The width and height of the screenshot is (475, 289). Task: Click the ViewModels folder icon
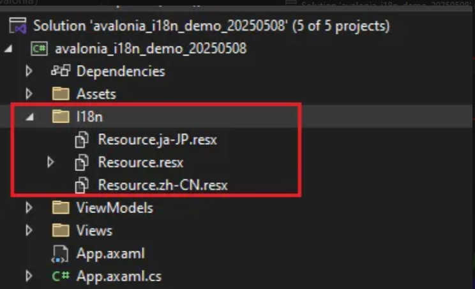pos(61,208)
